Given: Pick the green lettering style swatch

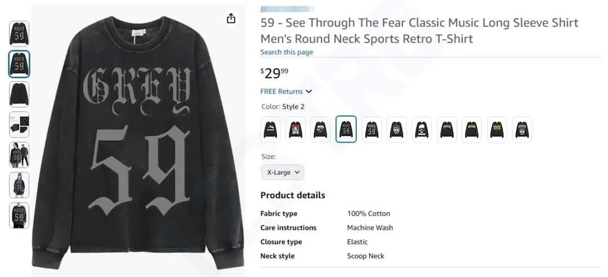Looking at the screenshot, I should tap(471, 129).
